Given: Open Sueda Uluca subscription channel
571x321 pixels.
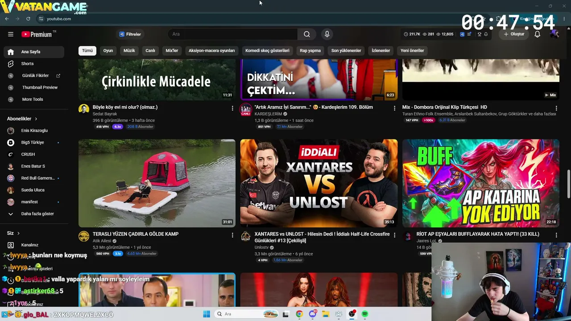Looking at the screenshot, I should [34, 190].
